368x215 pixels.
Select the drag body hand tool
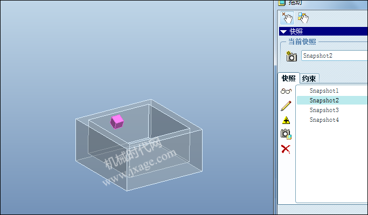303,18
